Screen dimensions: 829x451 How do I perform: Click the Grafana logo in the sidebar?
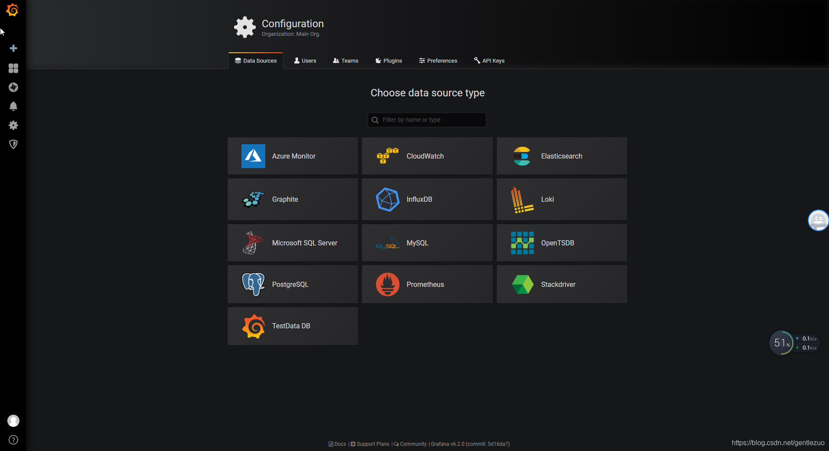[13, 10]
